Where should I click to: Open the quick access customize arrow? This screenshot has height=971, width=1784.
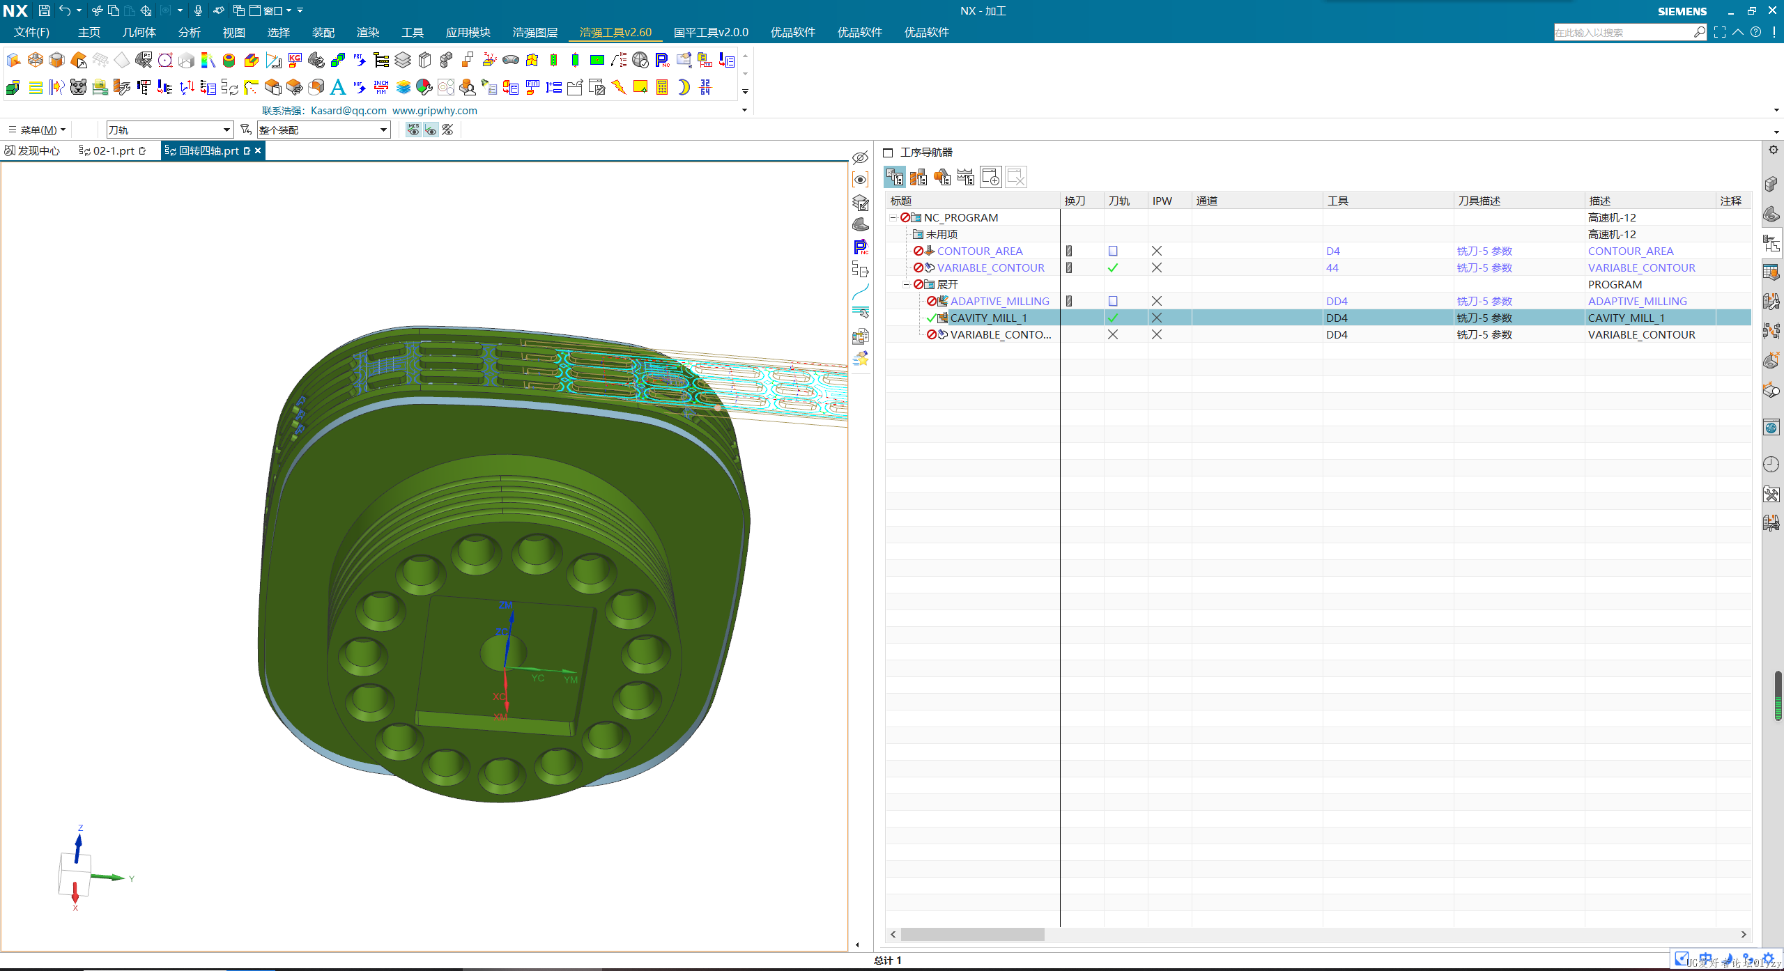click(x=300, y=10)
